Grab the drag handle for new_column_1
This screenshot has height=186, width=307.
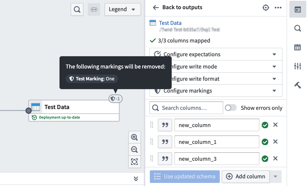click(151, 142)
